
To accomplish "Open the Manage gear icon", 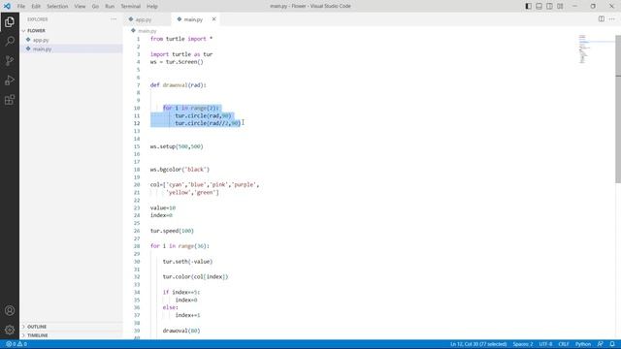I will click(10, 330).
